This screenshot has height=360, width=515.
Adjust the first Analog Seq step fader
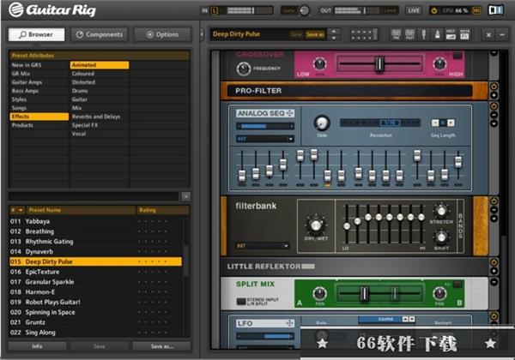click(242, 176)
